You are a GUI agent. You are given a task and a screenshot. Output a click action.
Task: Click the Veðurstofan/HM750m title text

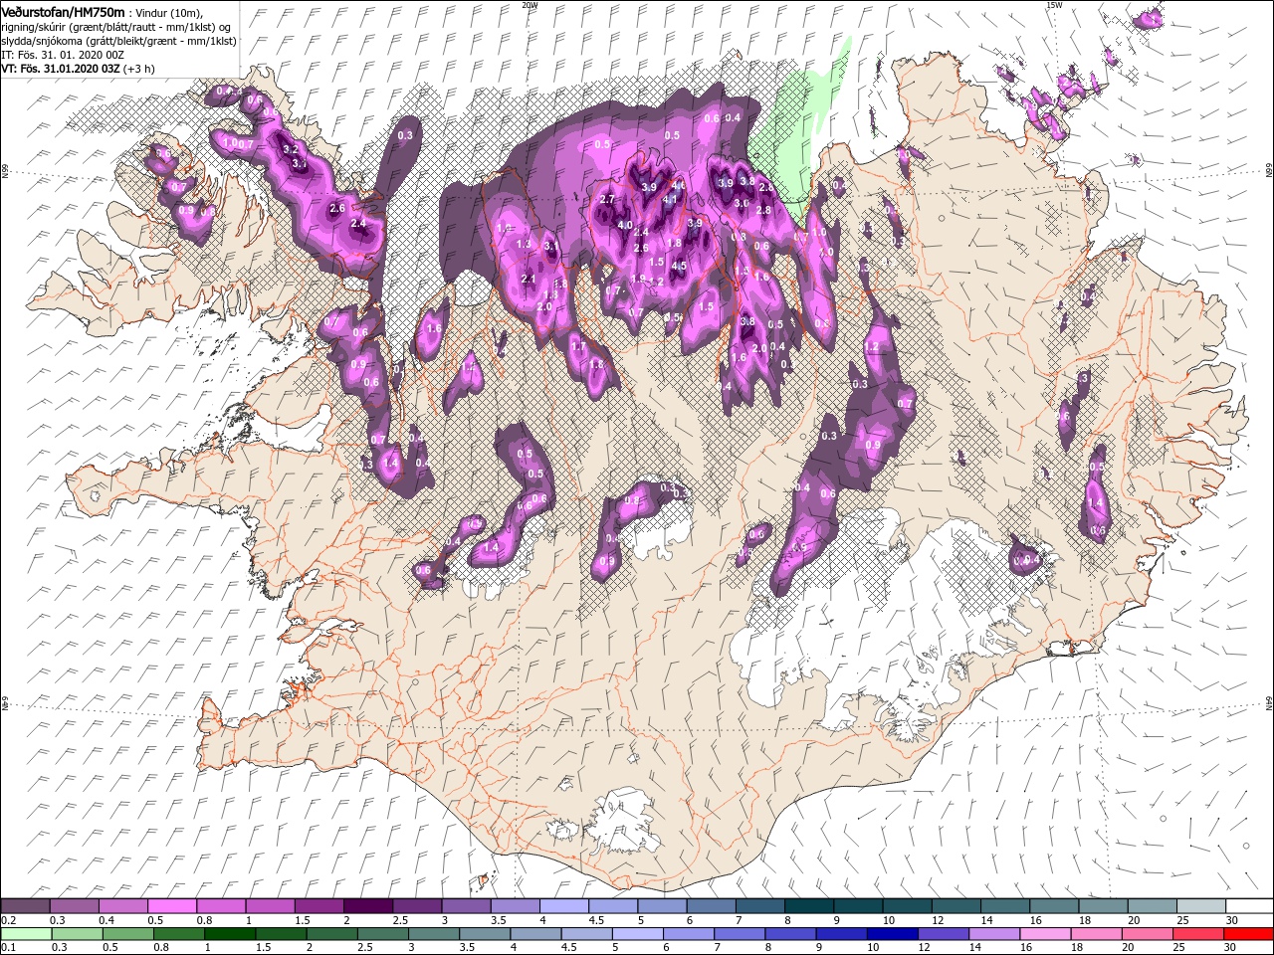(x=63, y=11)
